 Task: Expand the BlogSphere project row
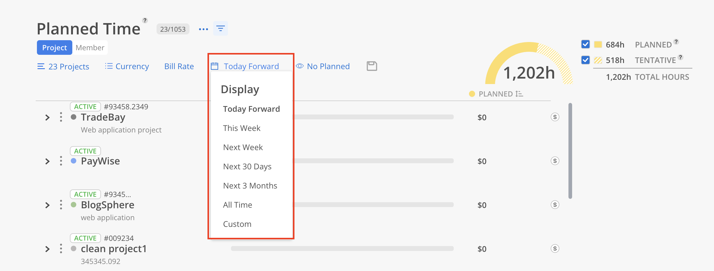point(47,205)
